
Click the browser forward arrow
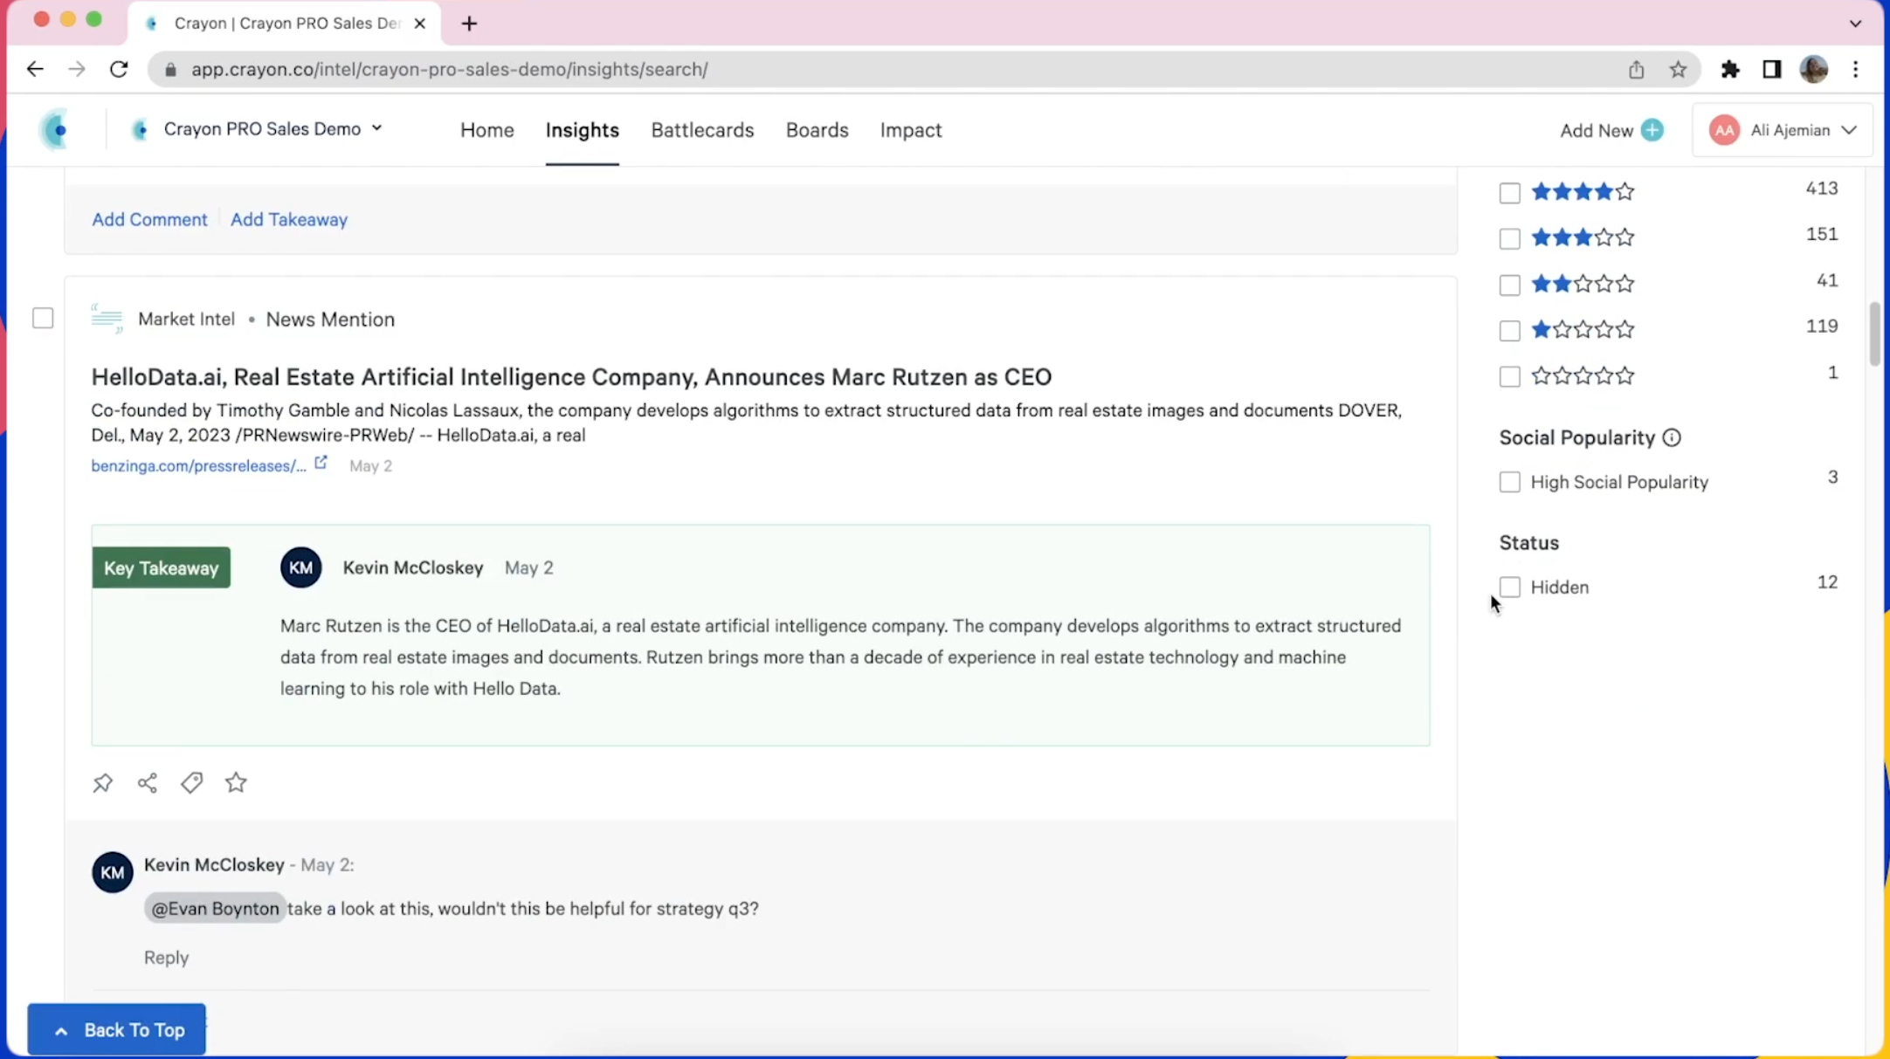pyautogui.click(x=77, y=69)
